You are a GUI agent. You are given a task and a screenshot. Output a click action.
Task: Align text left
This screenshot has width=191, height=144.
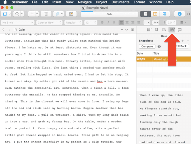pos(121,23)
